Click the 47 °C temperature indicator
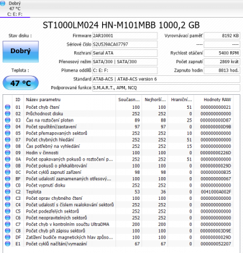 (20, 83)
